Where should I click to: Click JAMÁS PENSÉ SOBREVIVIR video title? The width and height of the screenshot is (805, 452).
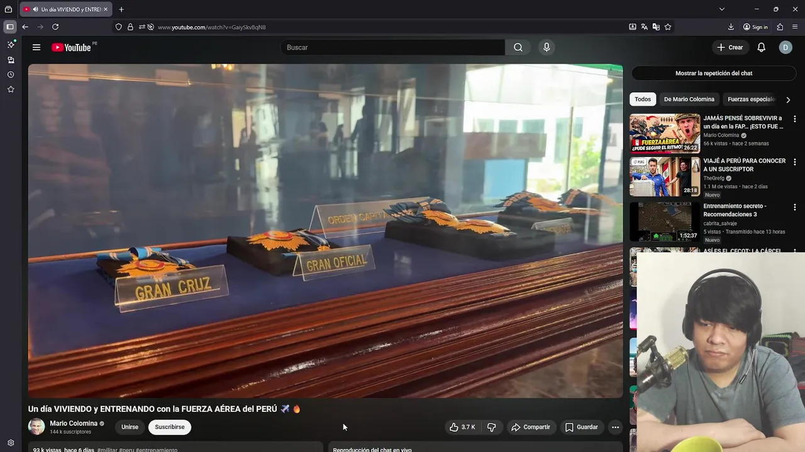point(743,122)
